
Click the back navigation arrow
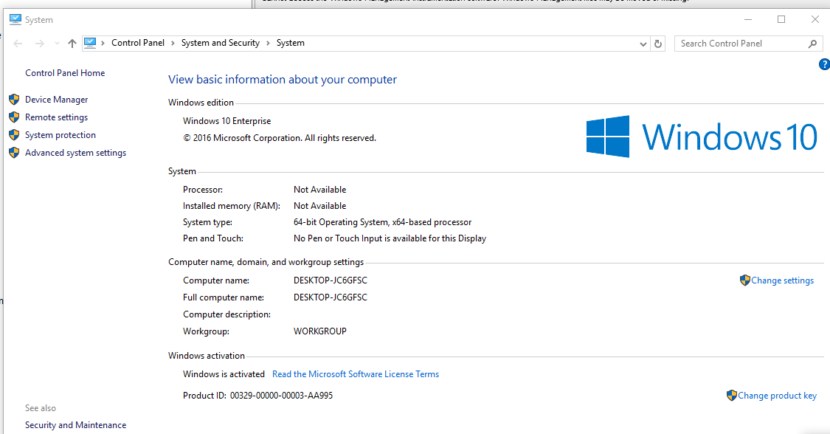18,44
